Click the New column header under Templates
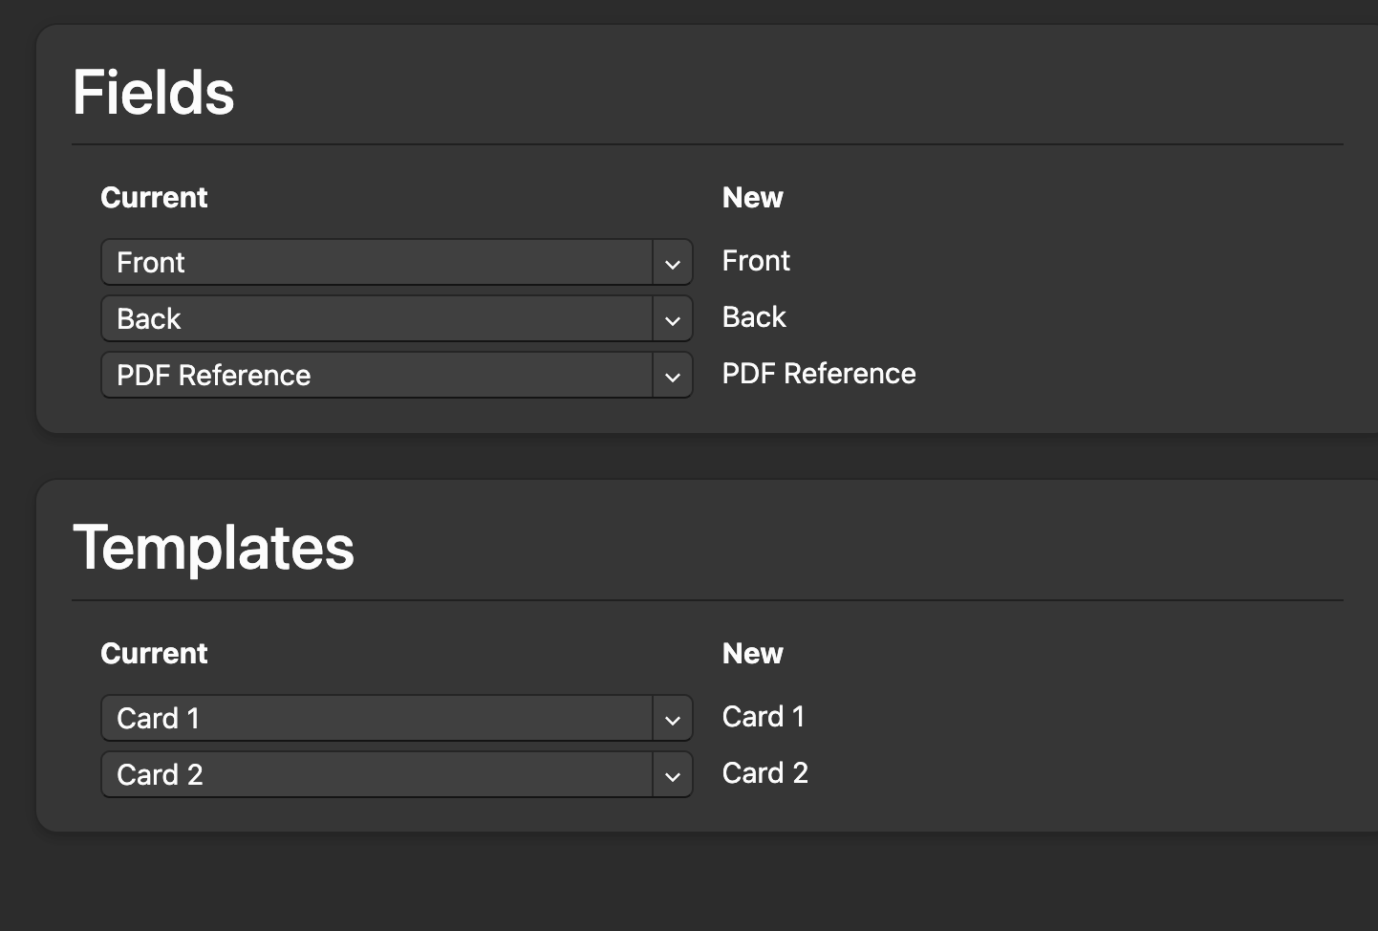1378x931 pixels. [753, 654]
